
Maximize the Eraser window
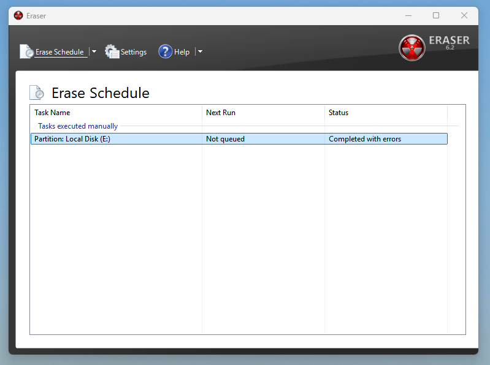[436, 16]
